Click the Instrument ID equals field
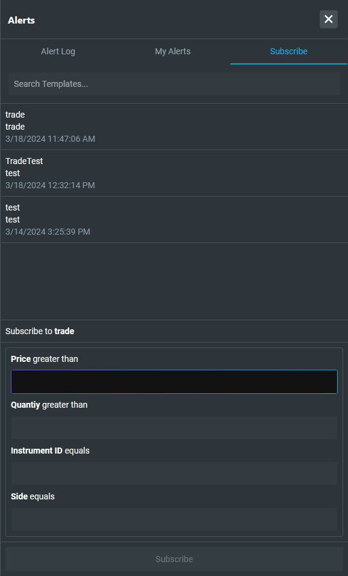348x576 pixels. (174, 473)
